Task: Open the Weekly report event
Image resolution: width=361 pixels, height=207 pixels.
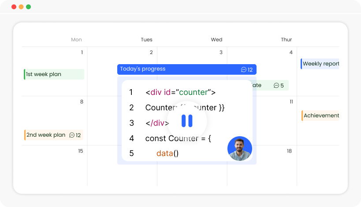Action: pos(320,64)
